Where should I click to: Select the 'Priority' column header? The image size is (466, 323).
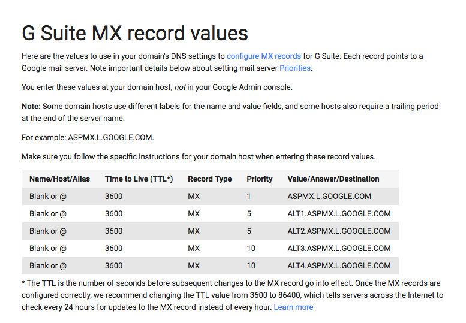(260, 179)
